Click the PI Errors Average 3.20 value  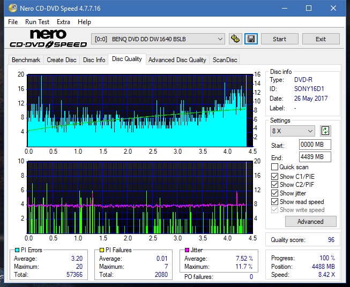tap(77, 259)
